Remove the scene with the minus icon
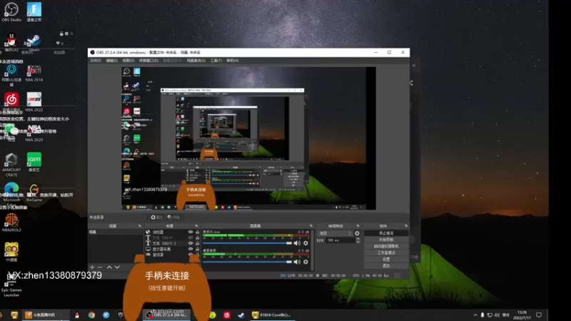The height and width of the screenshot is (321, 571). click(100, 267)
